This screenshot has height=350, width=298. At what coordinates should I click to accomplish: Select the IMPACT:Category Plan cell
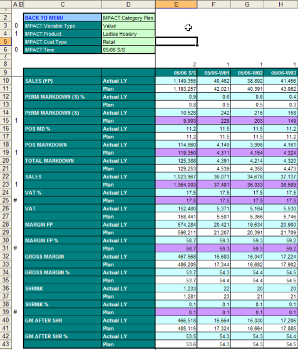point(128,18)
